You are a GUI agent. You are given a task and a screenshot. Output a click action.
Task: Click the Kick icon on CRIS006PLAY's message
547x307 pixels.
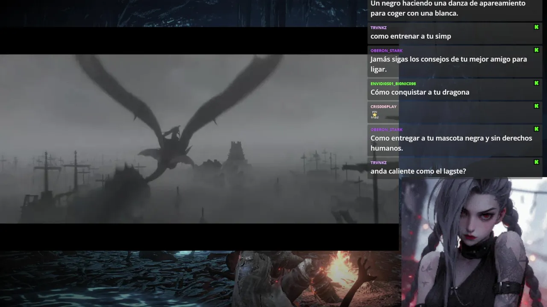coord(536,106)
